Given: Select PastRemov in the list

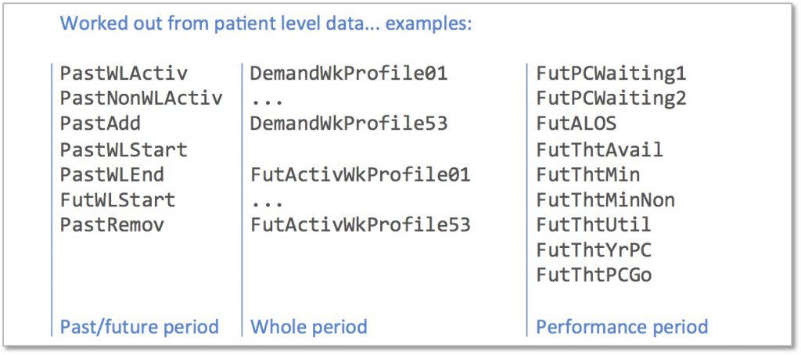Looking at the screenshot, I should (x=112, y=225).
